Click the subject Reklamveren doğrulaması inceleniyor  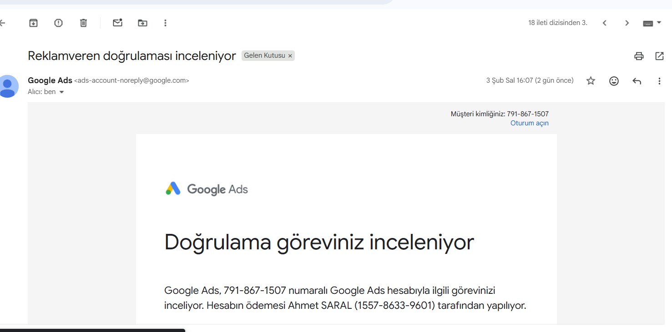point(132,56)
